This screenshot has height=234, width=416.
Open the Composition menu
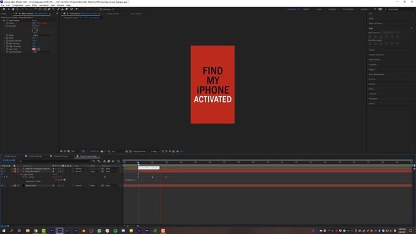(x=18, y=5)
